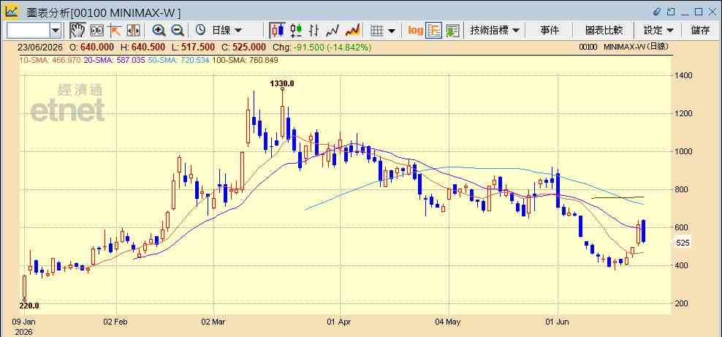This screenshot has width=722, height=337.
Task: Click the chart analysis app icon
Action: tap(12, 11)
